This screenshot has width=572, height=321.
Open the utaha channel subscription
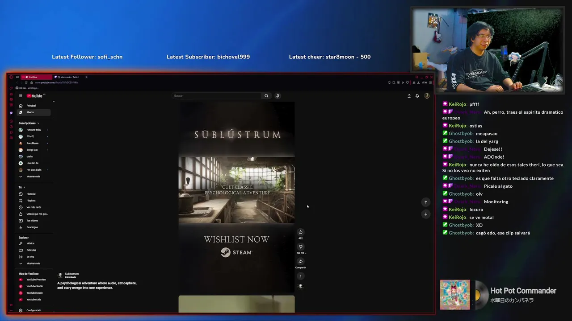(x=34, y=156)
